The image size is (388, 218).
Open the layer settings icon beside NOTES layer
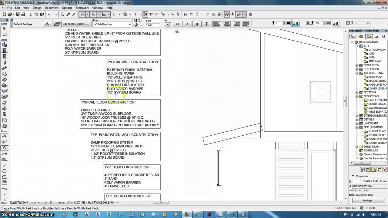pyautogui.click(x=57, y=24)
